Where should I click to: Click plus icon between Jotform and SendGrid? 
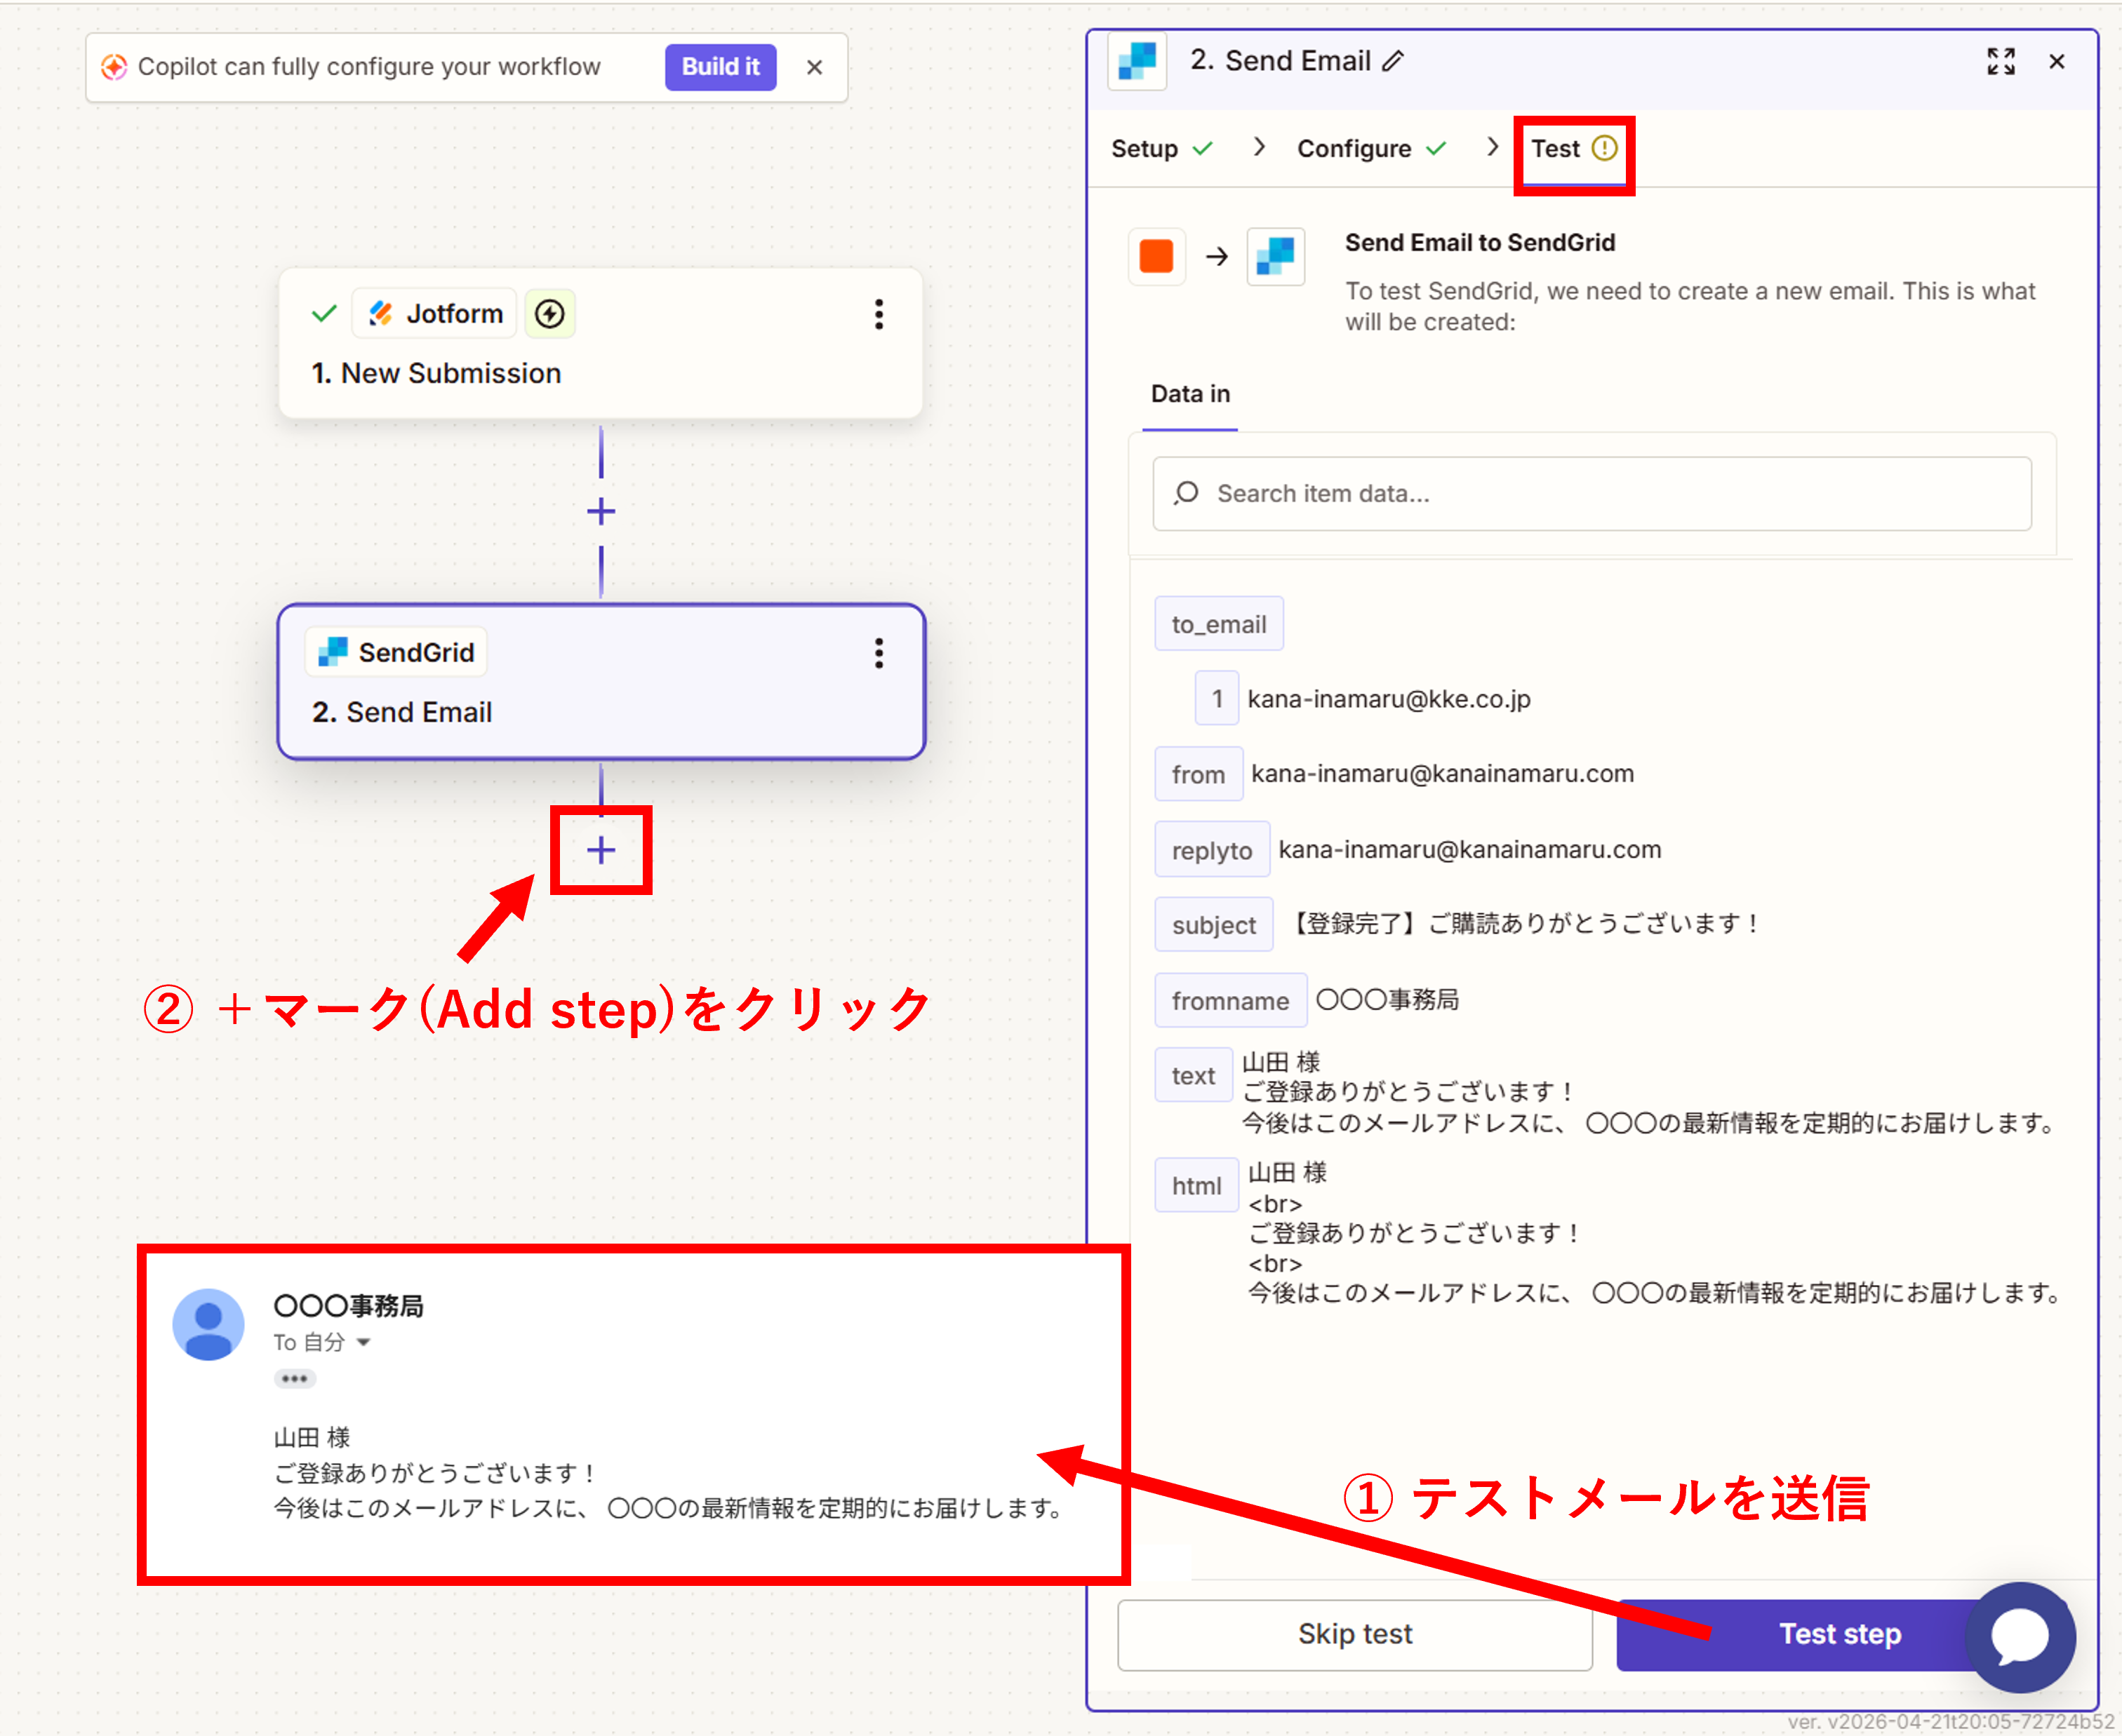tap(600, 512)
